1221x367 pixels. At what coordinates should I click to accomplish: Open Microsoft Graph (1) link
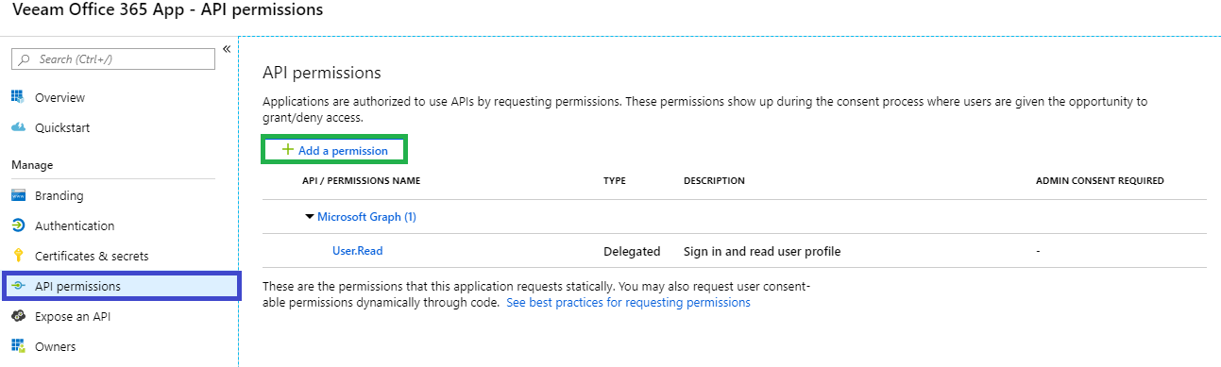point(366,217)
